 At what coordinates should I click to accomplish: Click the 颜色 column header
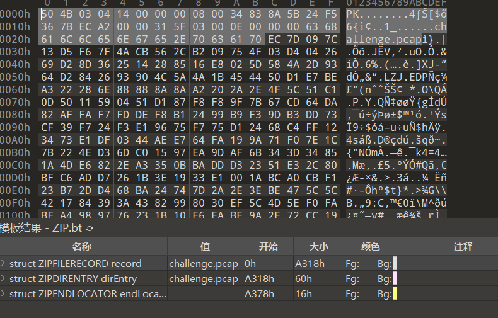[x=371, y=247]
